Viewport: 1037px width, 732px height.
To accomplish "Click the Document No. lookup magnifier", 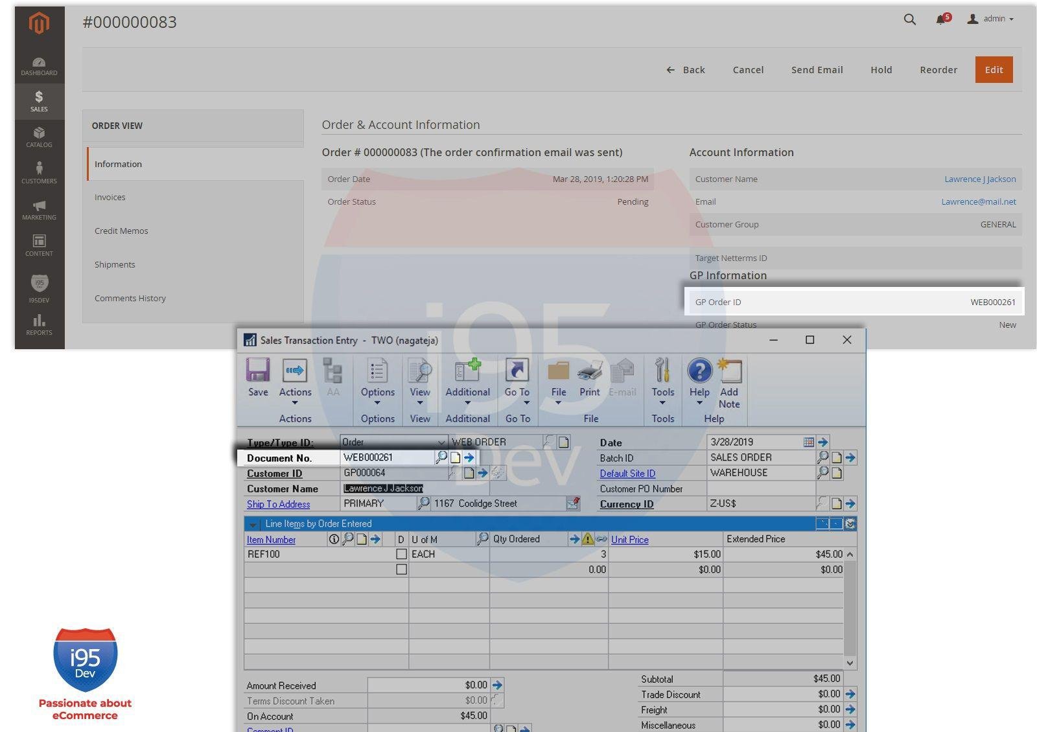I will coord(441,458).
